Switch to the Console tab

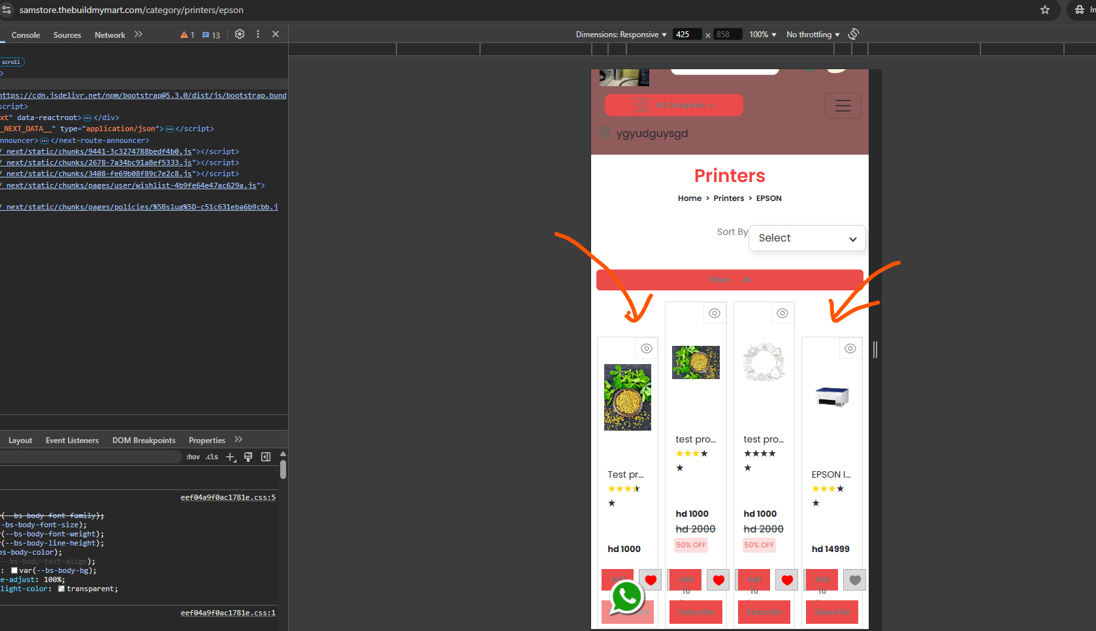click(x=25, y=35)
